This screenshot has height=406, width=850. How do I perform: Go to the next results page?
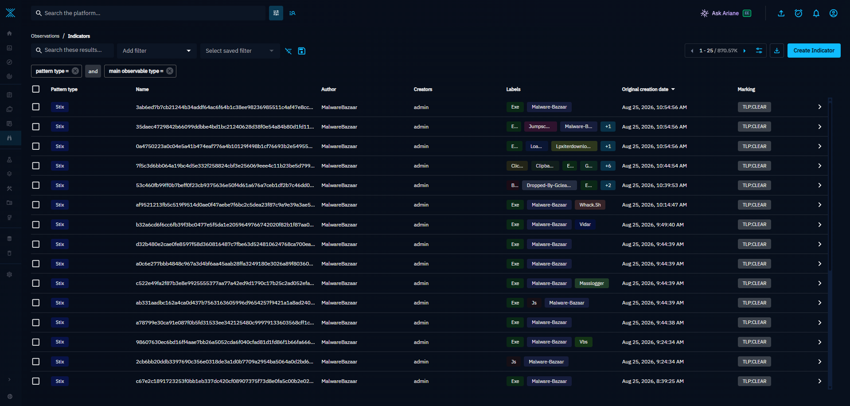[745, 51]
